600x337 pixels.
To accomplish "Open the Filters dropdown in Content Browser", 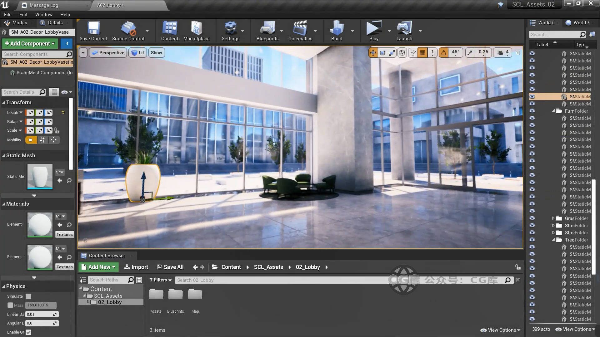I will 160,280.
